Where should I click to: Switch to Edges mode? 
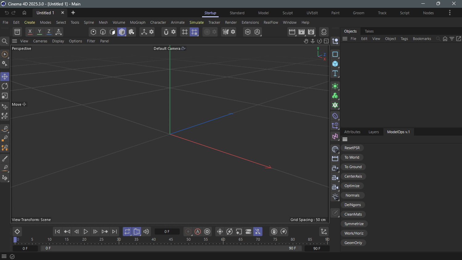103,32
